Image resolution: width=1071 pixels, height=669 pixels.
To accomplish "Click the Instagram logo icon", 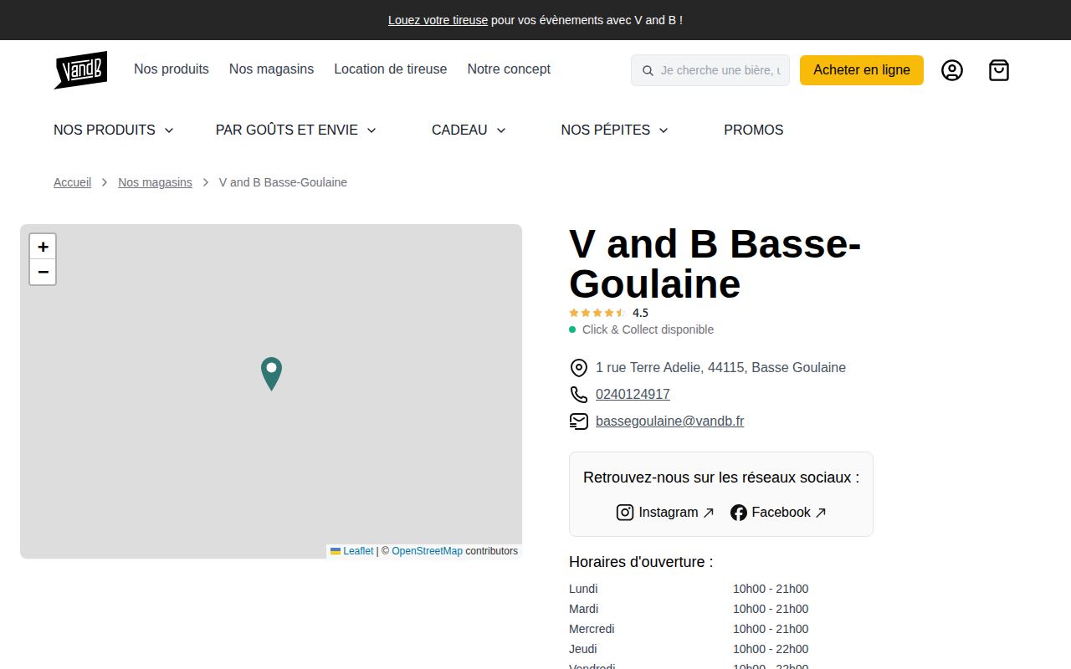I will coord(625,513).
